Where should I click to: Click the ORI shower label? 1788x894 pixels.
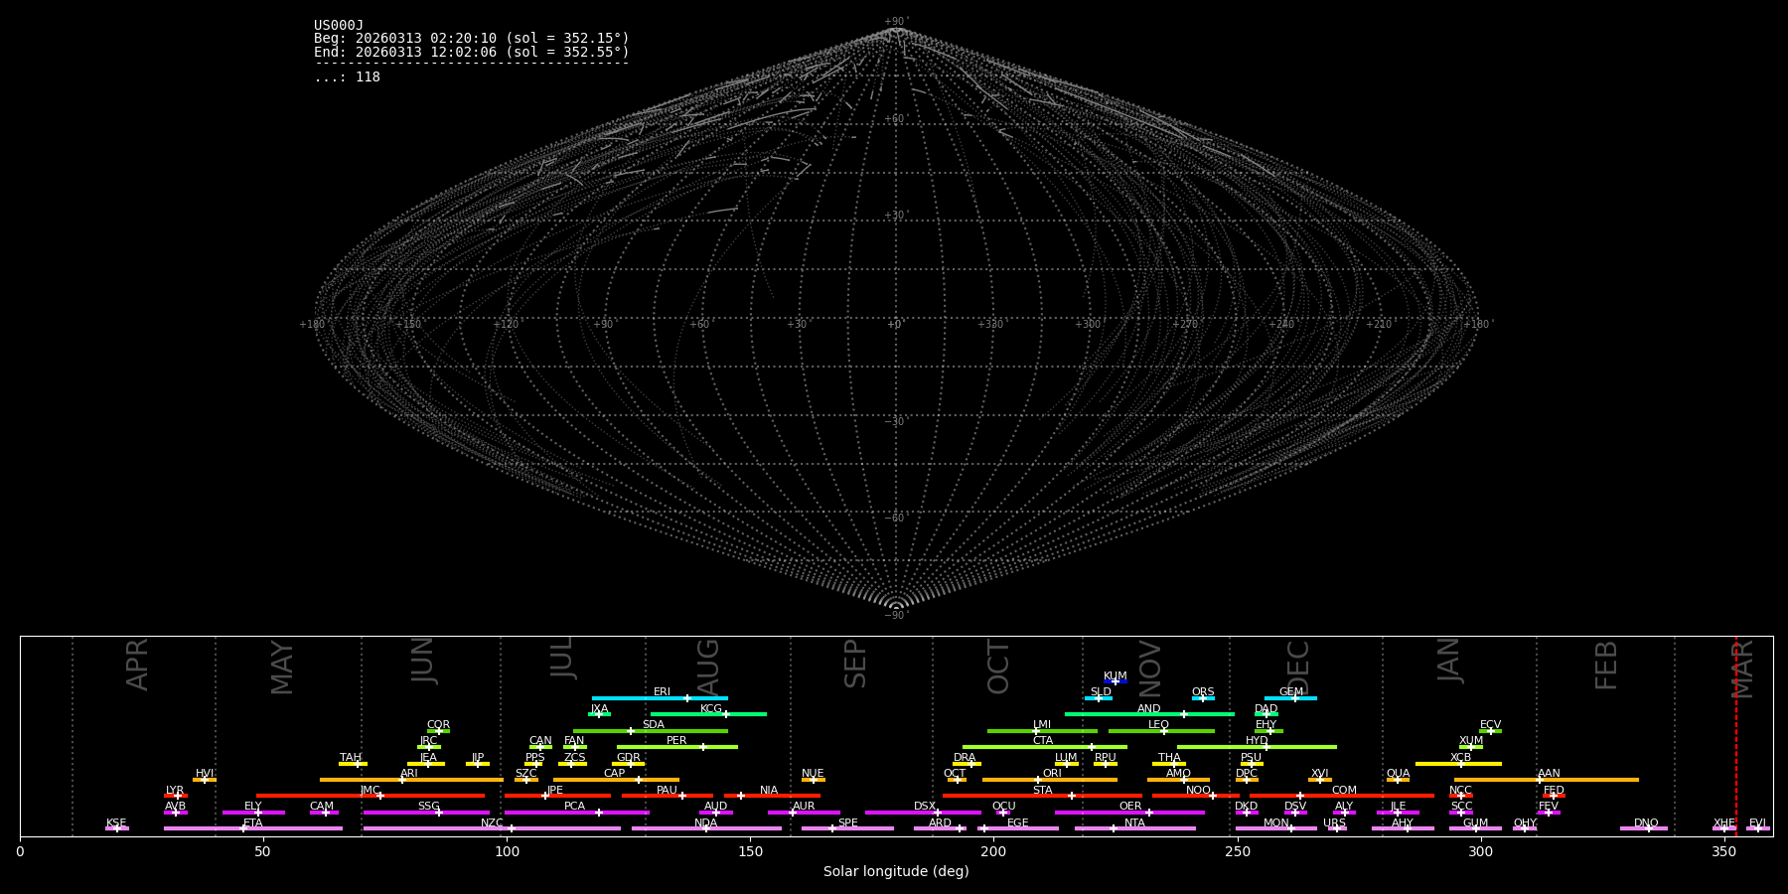pyautogui.click(x=1052, y=774)
